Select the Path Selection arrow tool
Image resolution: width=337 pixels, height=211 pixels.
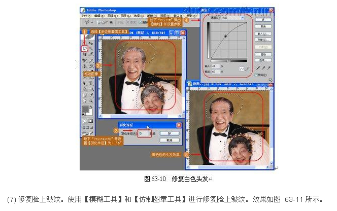point(84,83)
